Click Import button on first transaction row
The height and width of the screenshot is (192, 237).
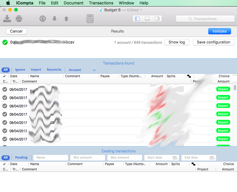[223, 89]
